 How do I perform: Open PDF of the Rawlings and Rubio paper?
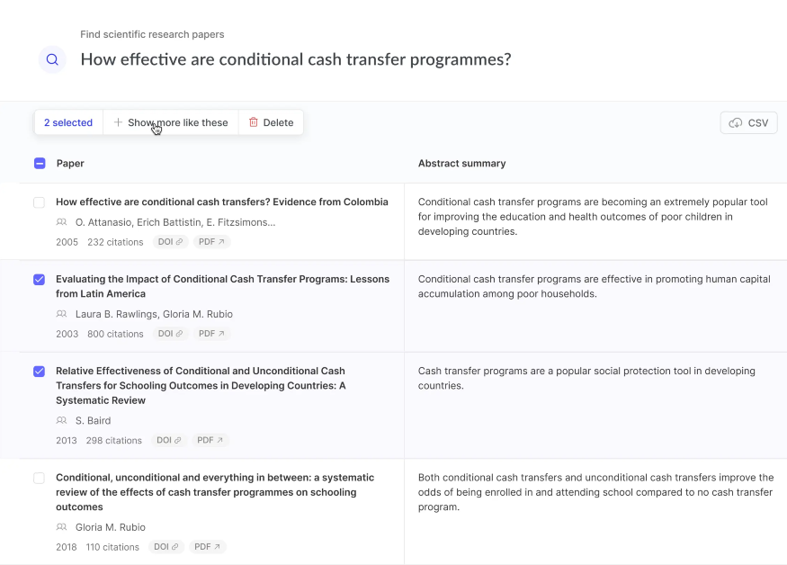click(x=211, y=334)
